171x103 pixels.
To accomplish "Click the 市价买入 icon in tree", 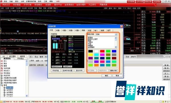I will pyautogui.click(x=2, y=71).
